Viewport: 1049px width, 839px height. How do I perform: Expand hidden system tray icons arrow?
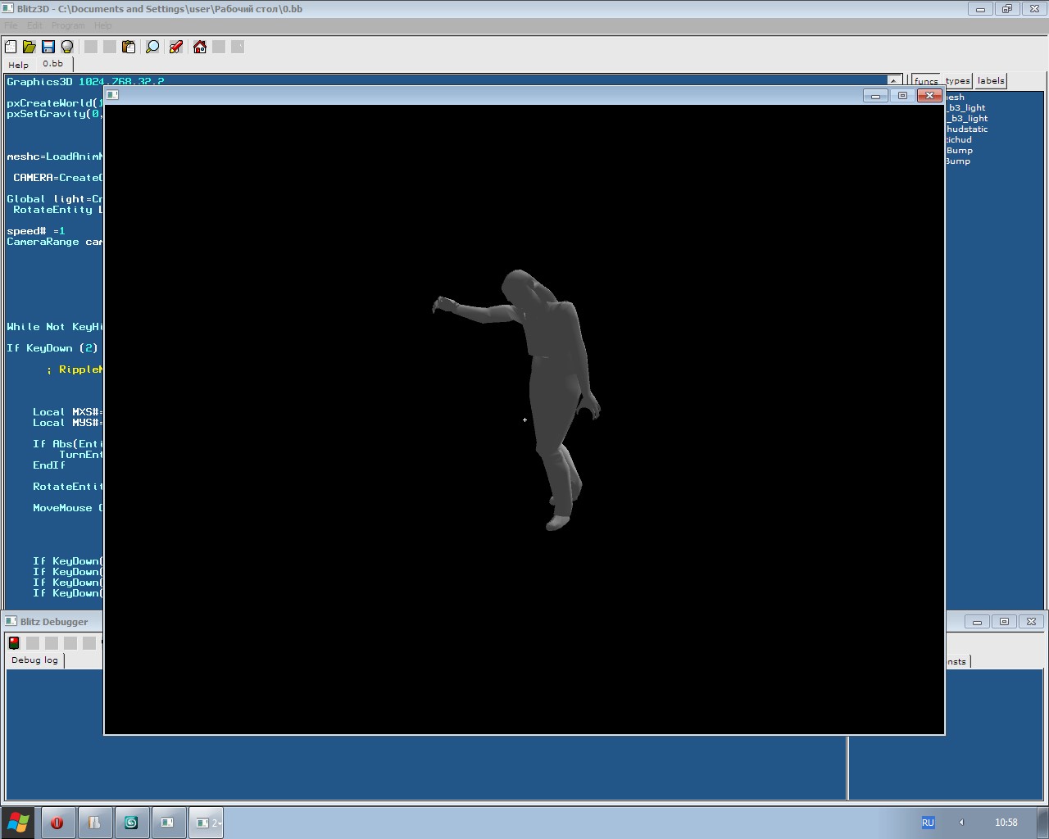pos(961,823)
